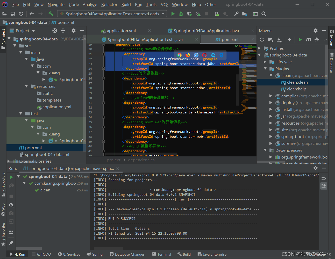Expand Lifecycle node in Maven panel
Image resolution: width=335 pixels, height=259 pixels.
pos(265,62)
